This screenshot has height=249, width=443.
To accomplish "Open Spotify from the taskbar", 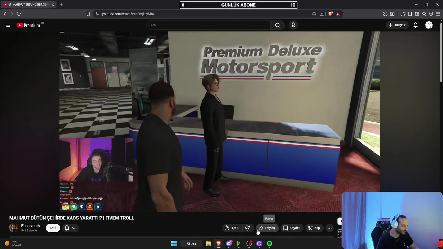I will click(269, 243).
